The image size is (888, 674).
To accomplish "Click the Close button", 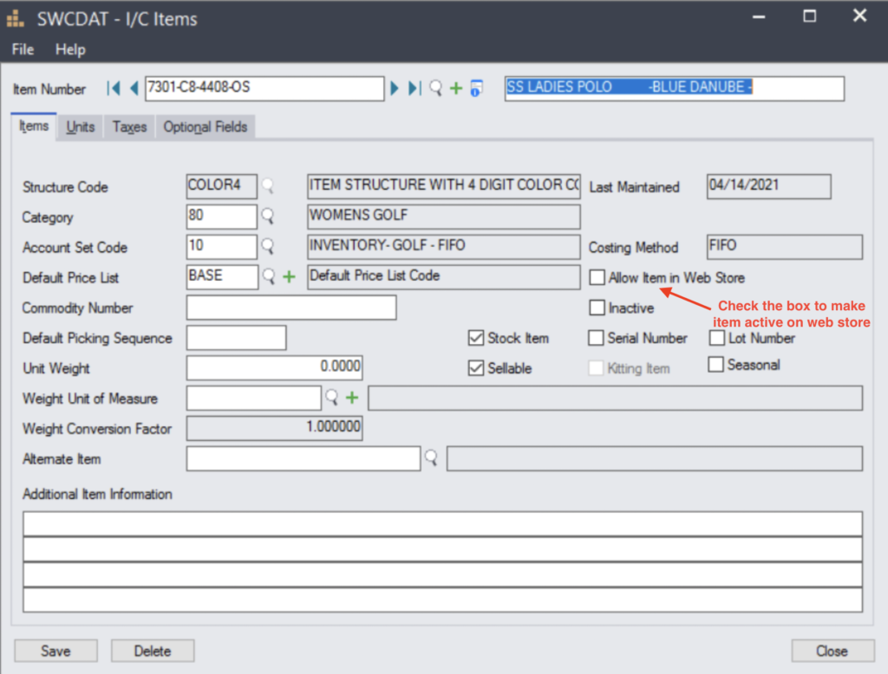I will point(832,651).
